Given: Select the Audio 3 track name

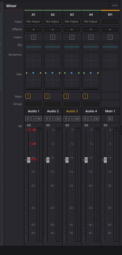Looking at the screenshot, I should [72, 111].
